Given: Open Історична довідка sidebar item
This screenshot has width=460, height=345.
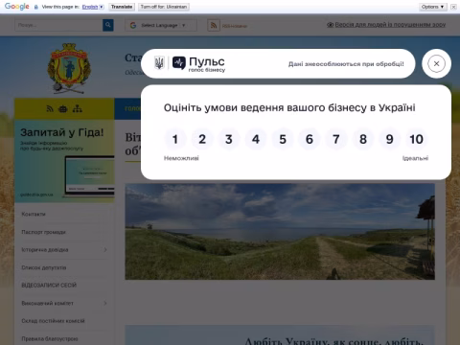Looking at the screenshot, I should 45,250.
